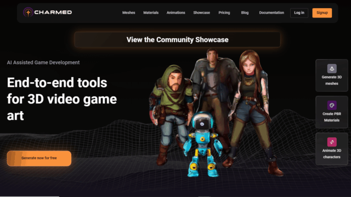Open the View the Community Showcase banner
This screenshot has width=351, height=197.
[x=177, y=39]
